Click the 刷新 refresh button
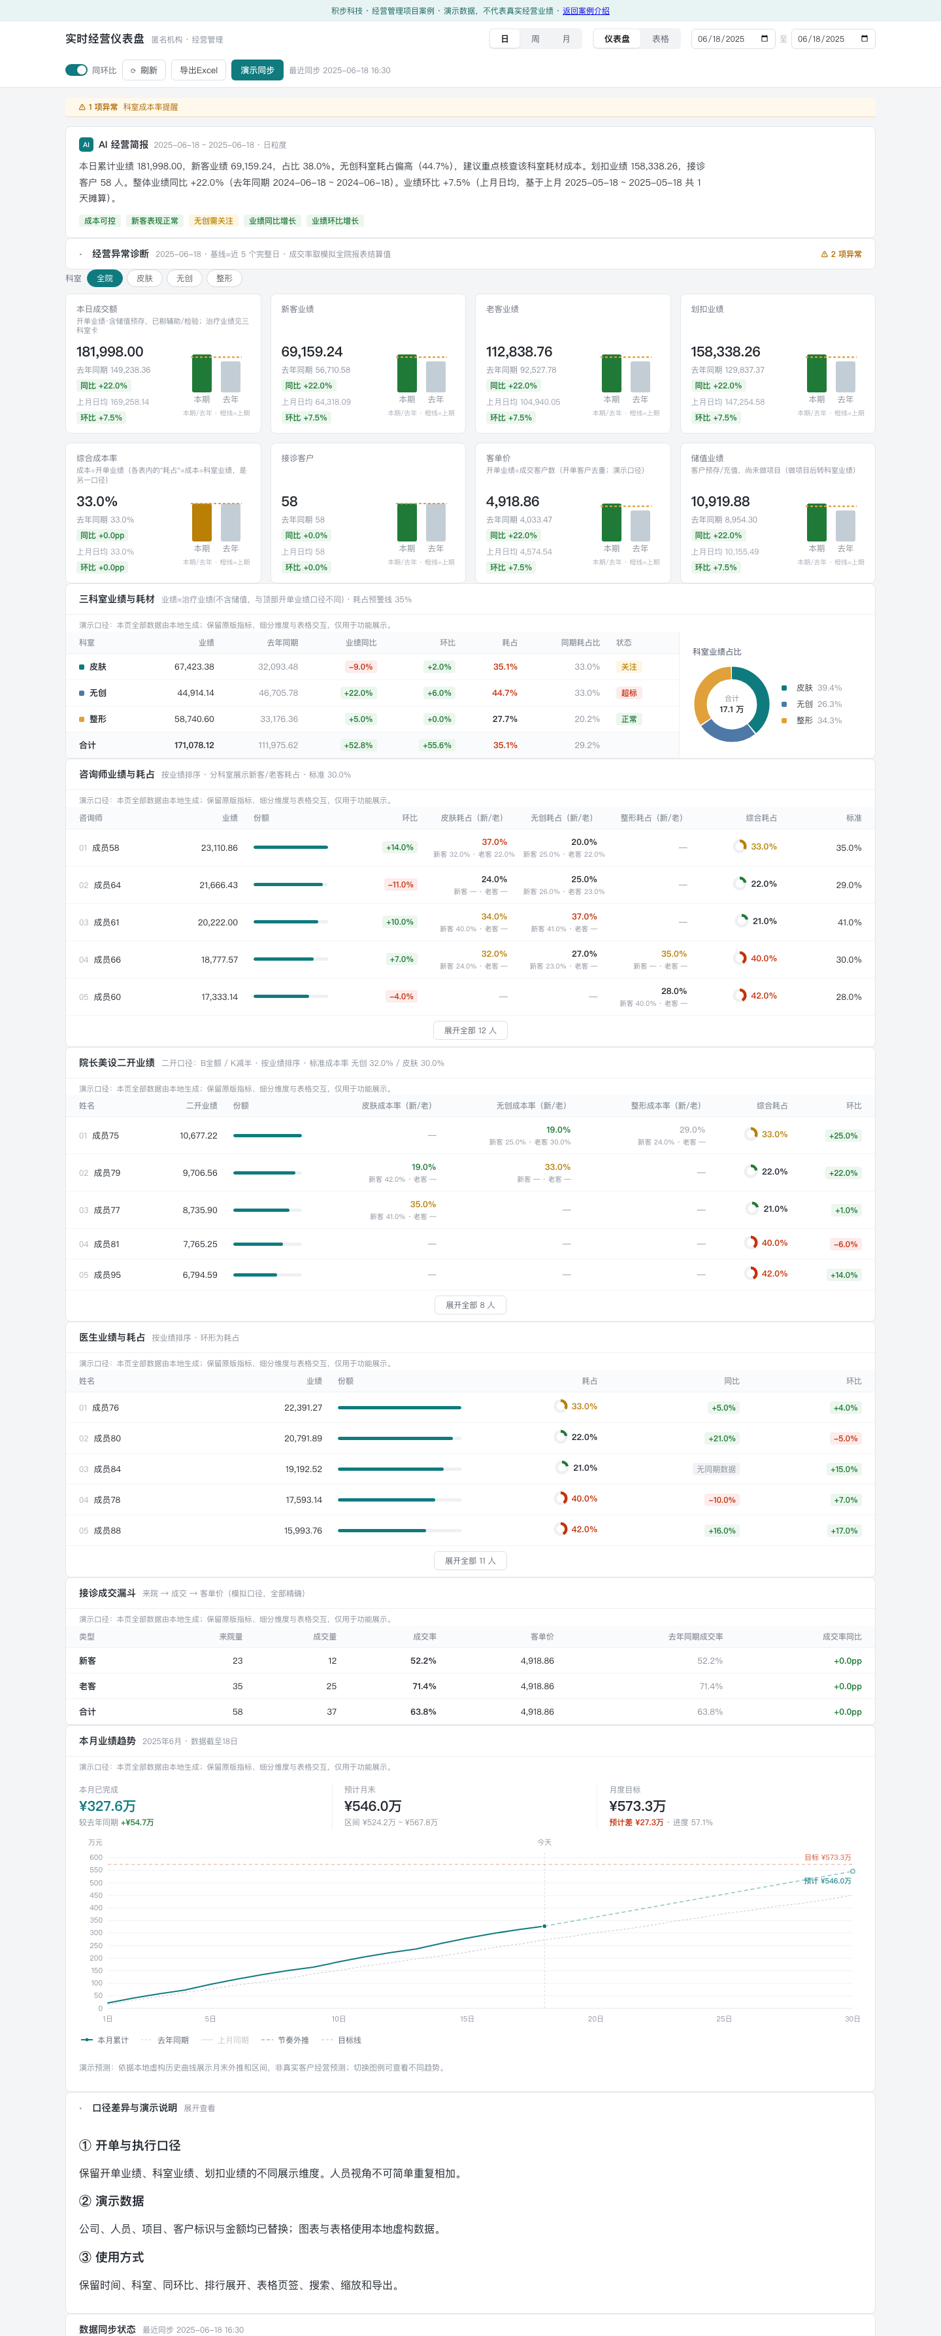Image resolution: width=941 pixels, height=2336 pixels. point(144,70)
